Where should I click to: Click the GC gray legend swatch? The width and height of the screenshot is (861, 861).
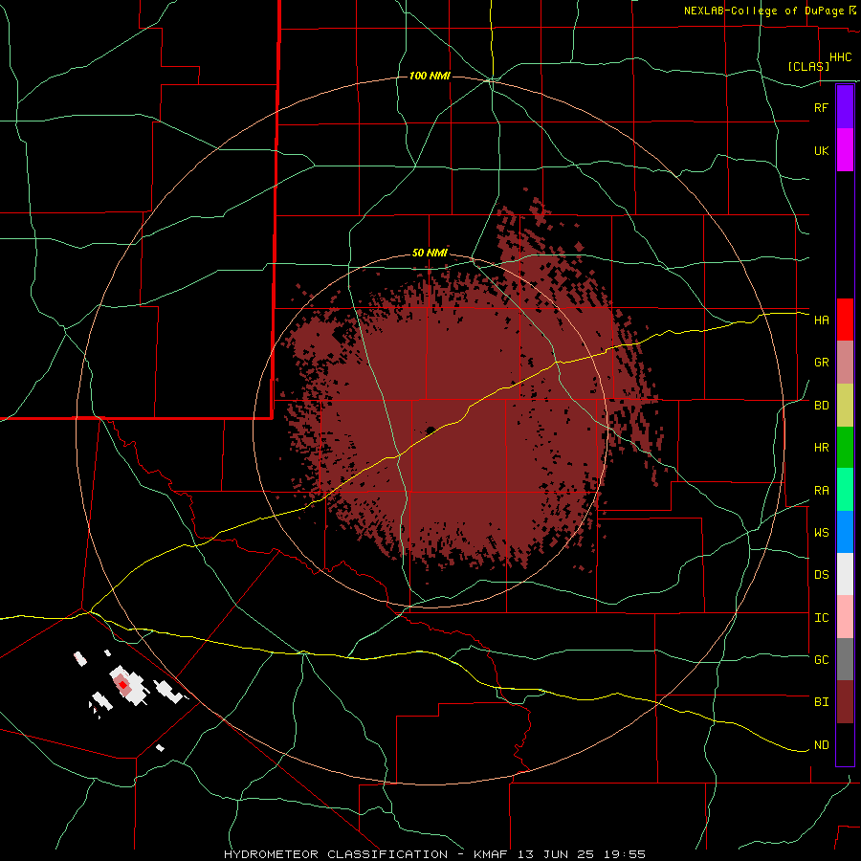(845, 659)
